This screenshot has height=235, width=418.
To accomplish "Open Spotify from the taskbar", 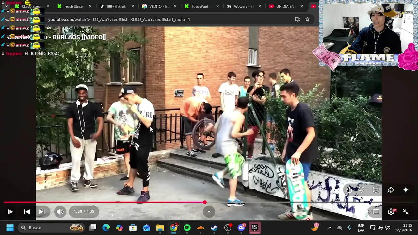I will (187, 227).
